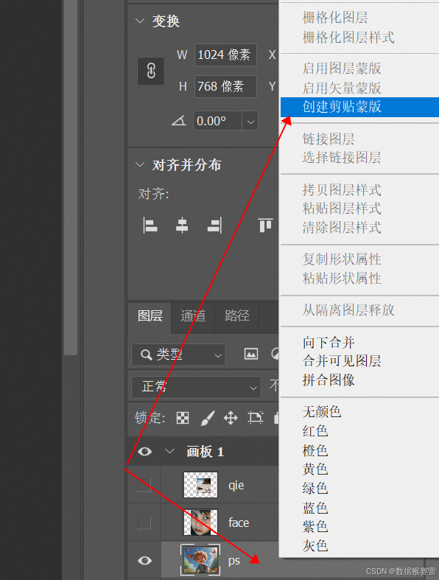
Task: Open the 类型 layer filter dropdown
Action: [178, 355]
